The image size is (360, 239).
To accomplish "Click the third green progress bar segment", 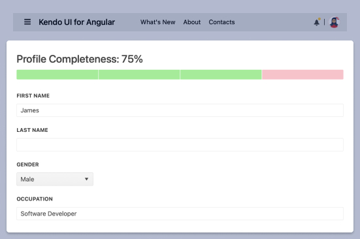I will (221, 74).
